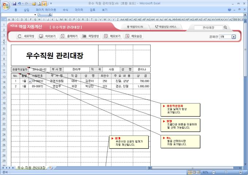Click the 메모숨김 button

133,36
